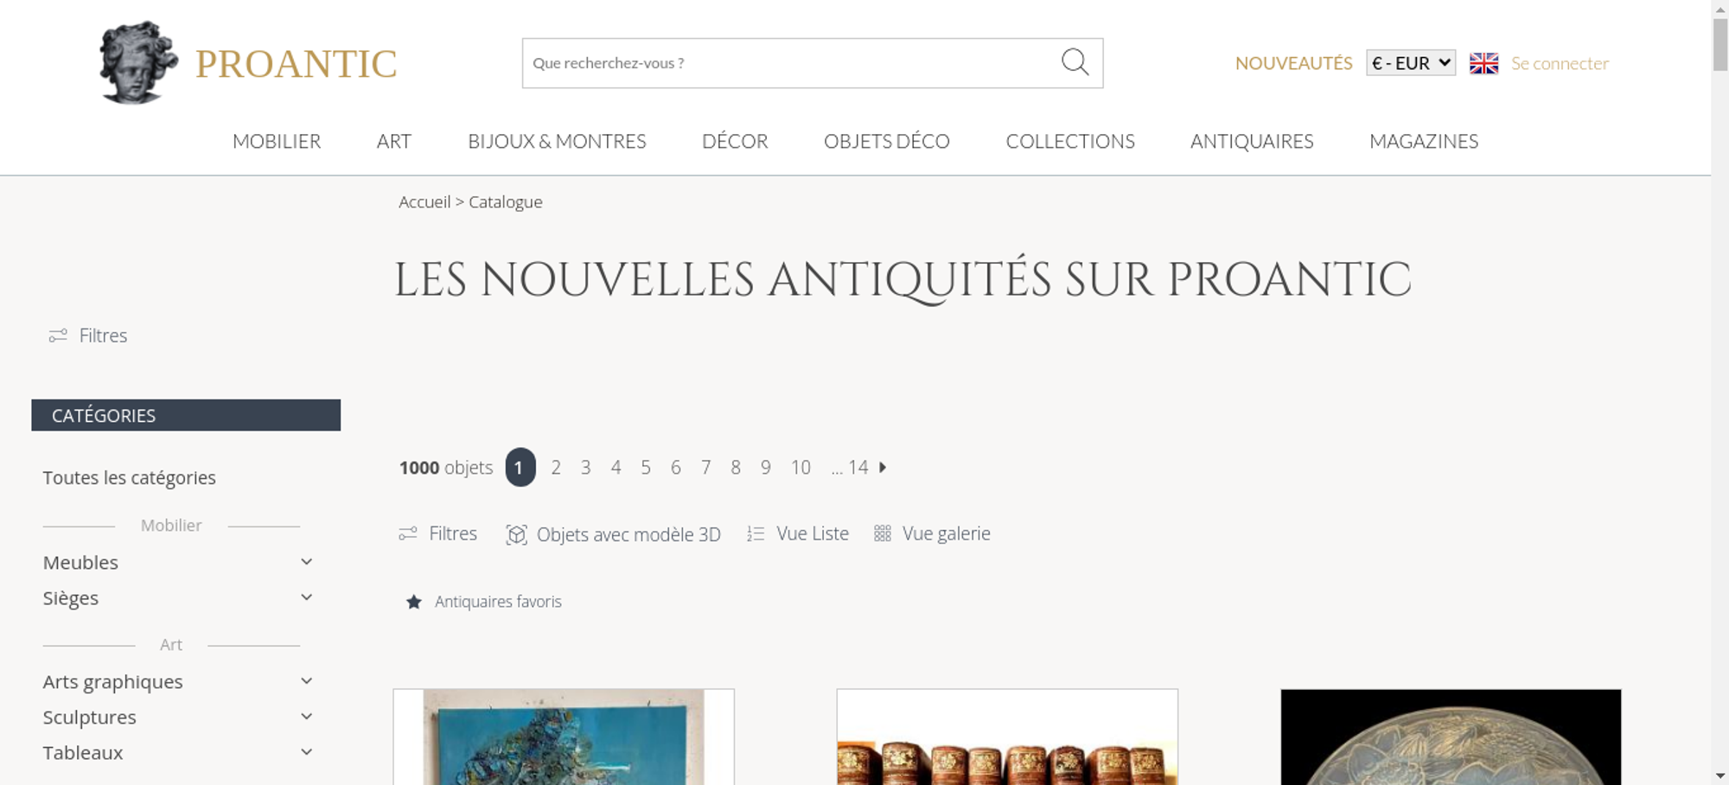This screenshot has height=785, width=1729.
Task: Go to page 5 of results
Action: pyautogui.click(x=646, y=468)
